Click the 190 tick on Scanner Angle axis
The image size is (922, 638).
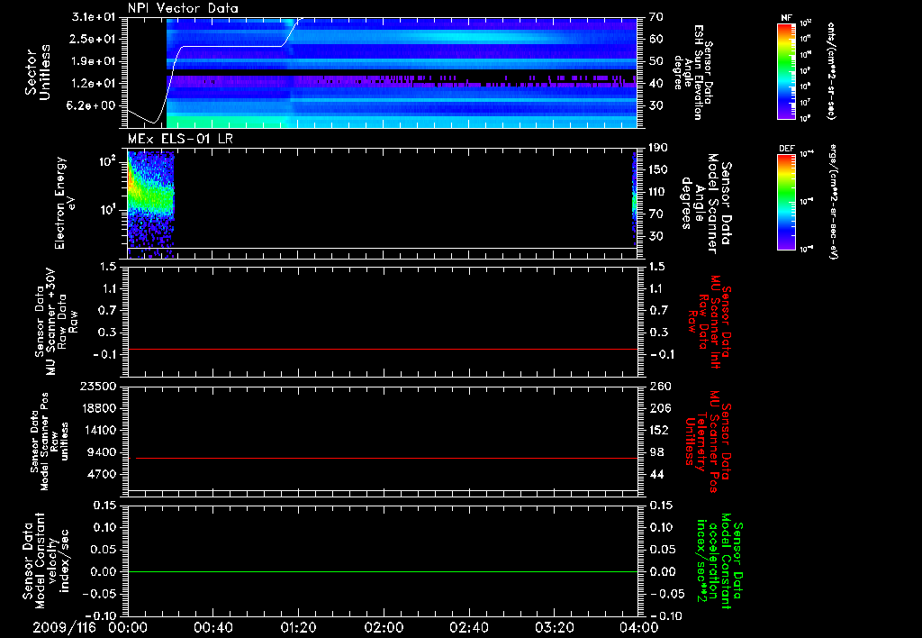click(658, 147)
